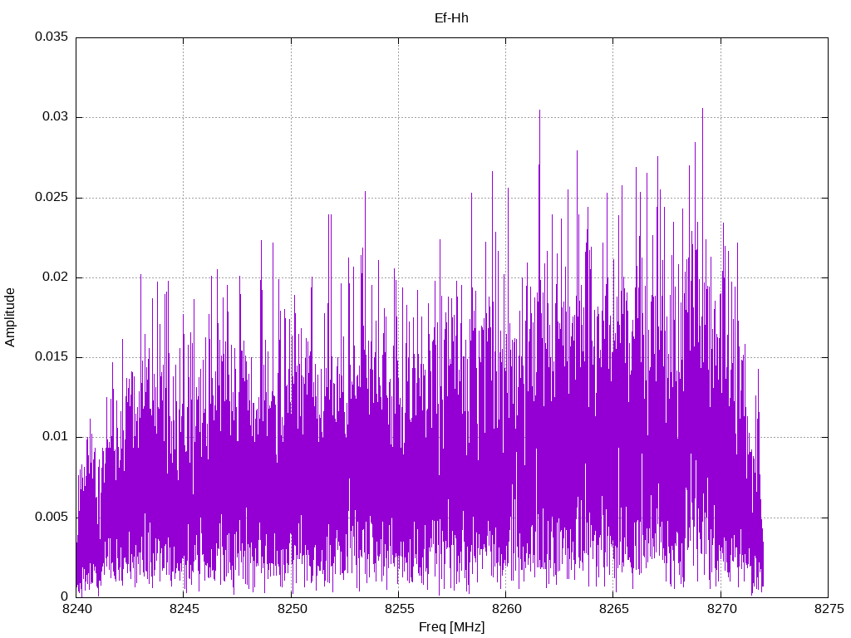Click the 8270 x-axis tick label
This screenshot has height=638, width=851.
pos(722,609)
